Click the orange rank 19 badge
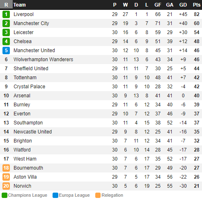The width and height of the screenshot is (202, 200). click(6, 177)
